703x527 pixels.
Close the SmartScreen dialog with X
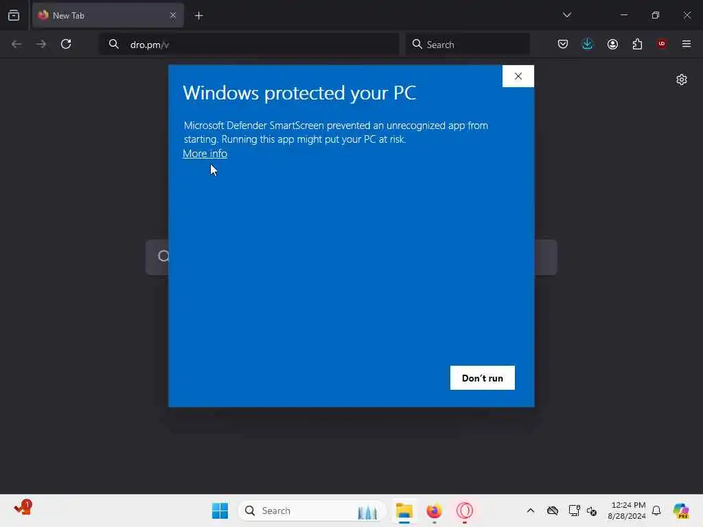518,76
